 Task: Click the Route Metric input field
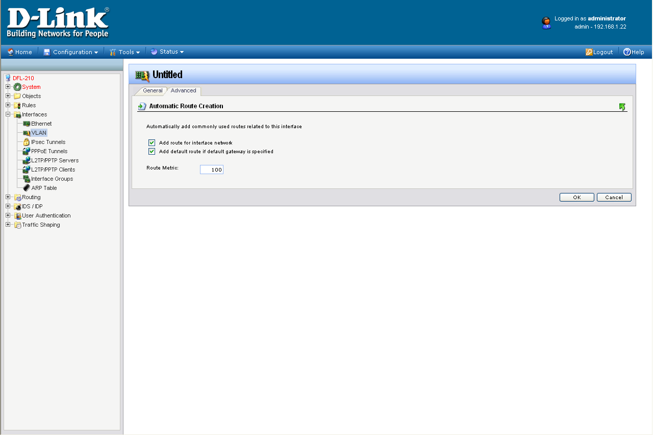click(x=212, y=170)
